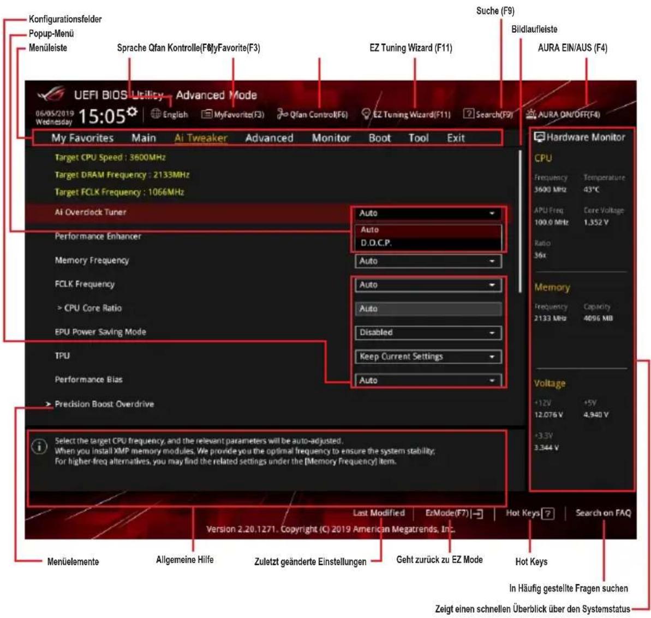Click the Search on FAQ link
This screenshot has height=618, width=651.
603,513
